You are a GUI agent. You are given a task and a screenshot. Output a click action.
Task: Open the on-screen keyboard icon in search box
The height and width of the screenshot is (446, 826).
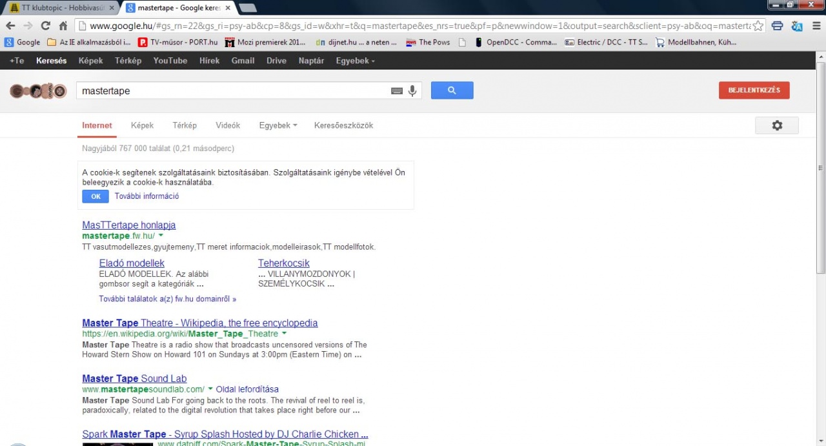point(397,91)
